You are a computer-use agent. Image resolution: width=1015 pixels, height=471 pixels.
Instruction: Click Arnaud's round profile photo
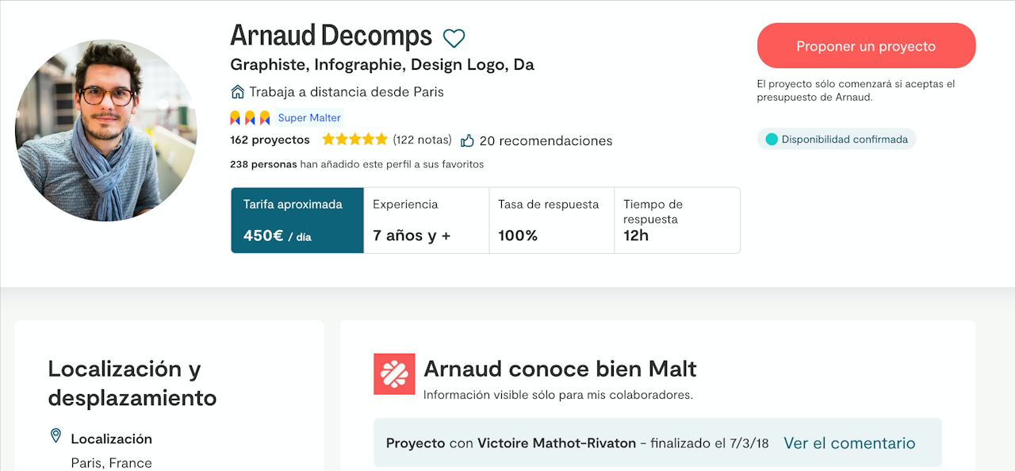106,130
